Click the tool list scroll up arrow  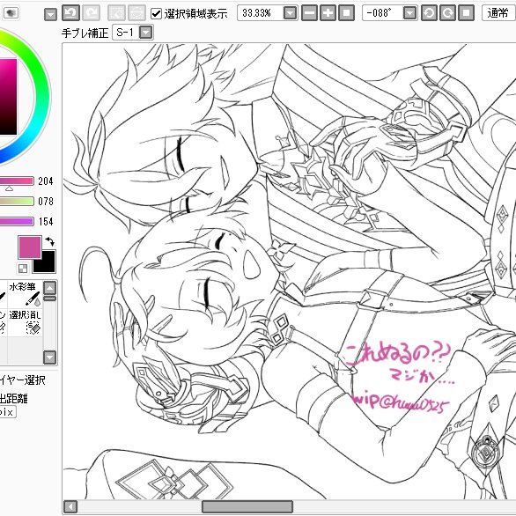point(49,288)
